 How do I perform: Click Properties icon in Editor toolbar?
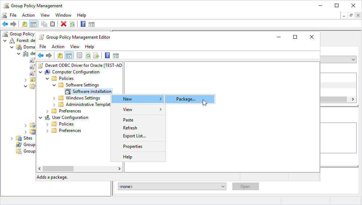79,55
